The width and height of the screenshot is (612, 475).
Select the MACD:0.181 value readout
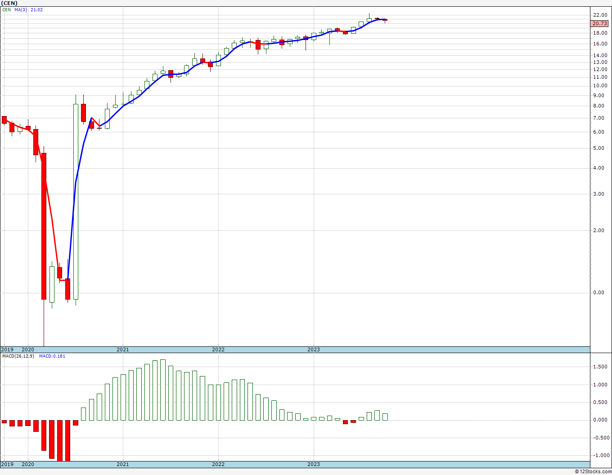52,356
